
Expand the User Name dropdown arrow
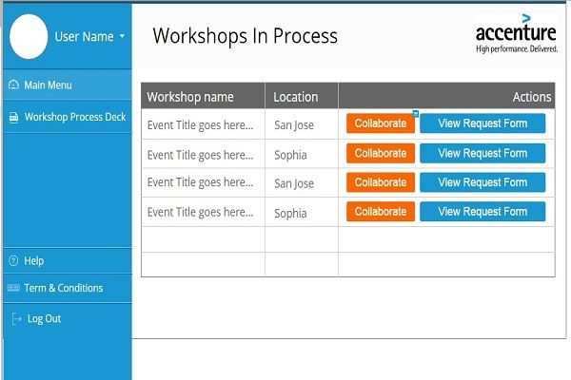(x=122, y=37)
